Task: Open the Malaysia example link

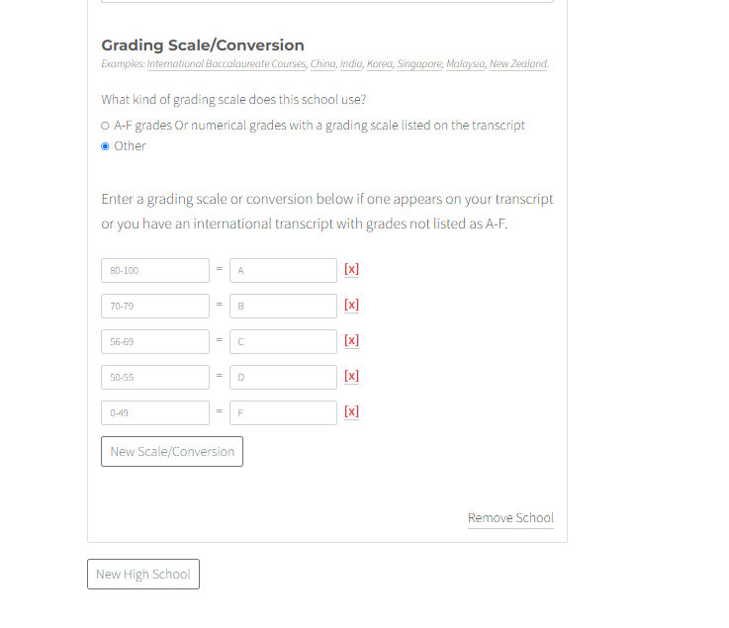Action: (465, 63)
